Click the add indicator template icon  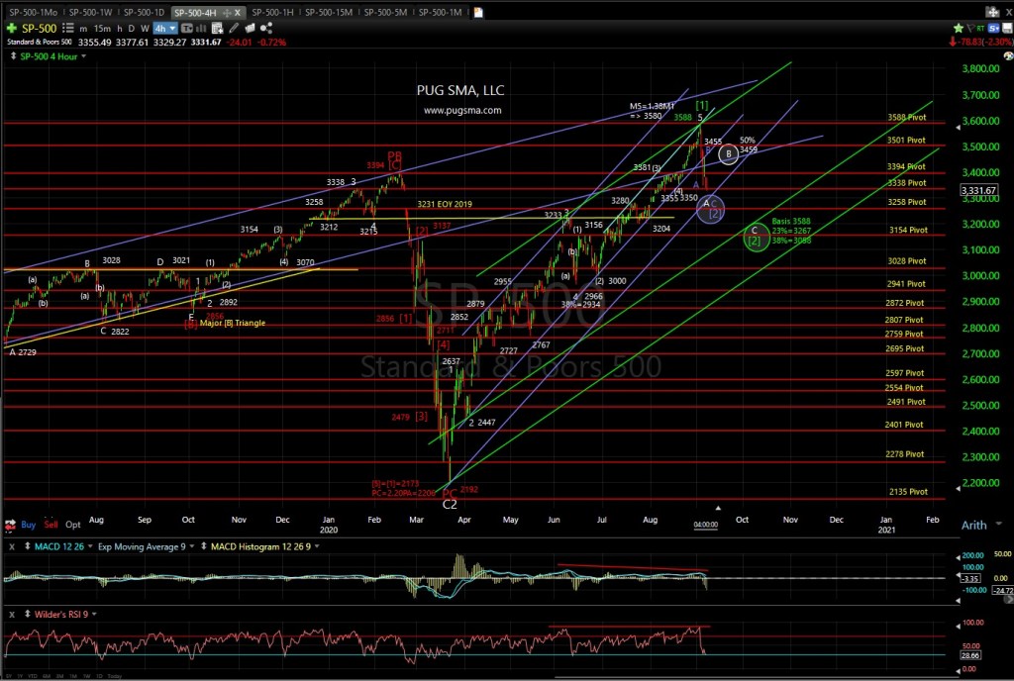click(x=217, y=28)
